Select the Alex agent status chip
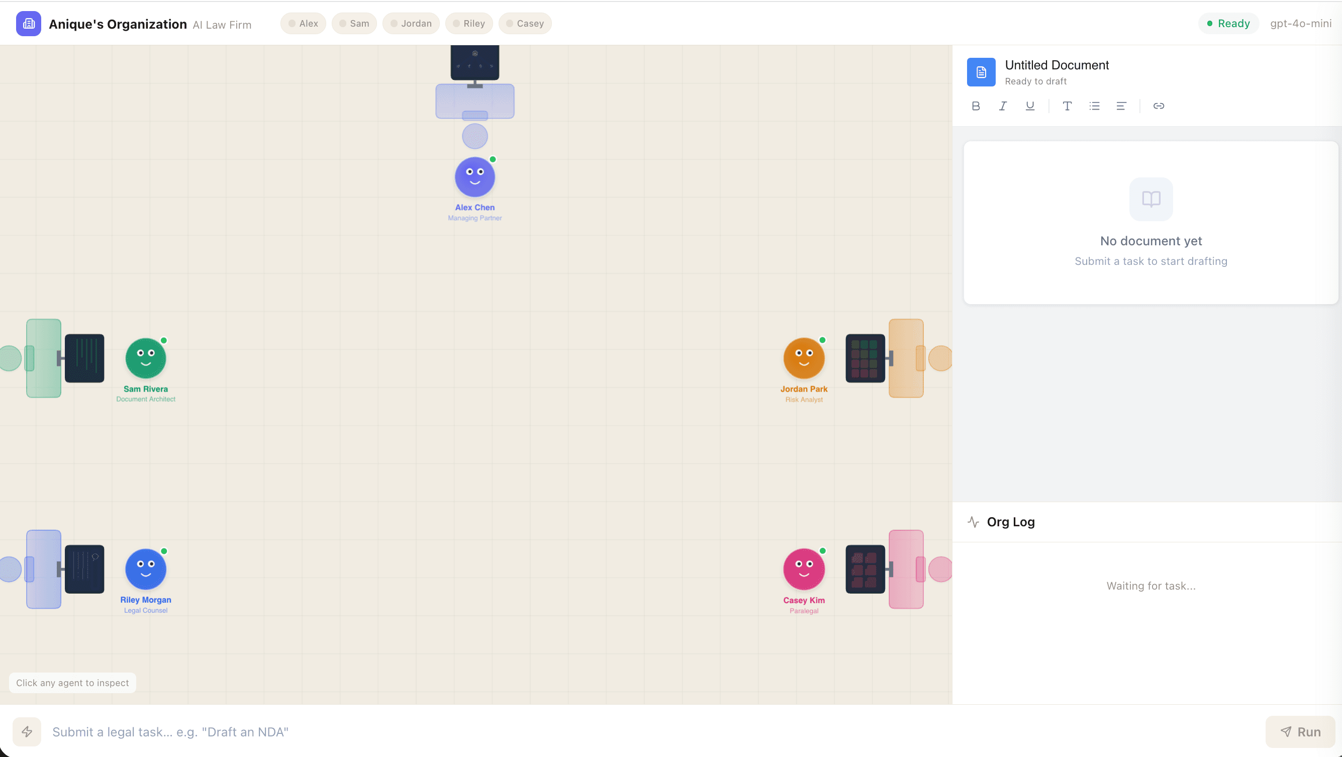Screen dimensions: 1342x757 pyautogui.click(x=303, y=24)
